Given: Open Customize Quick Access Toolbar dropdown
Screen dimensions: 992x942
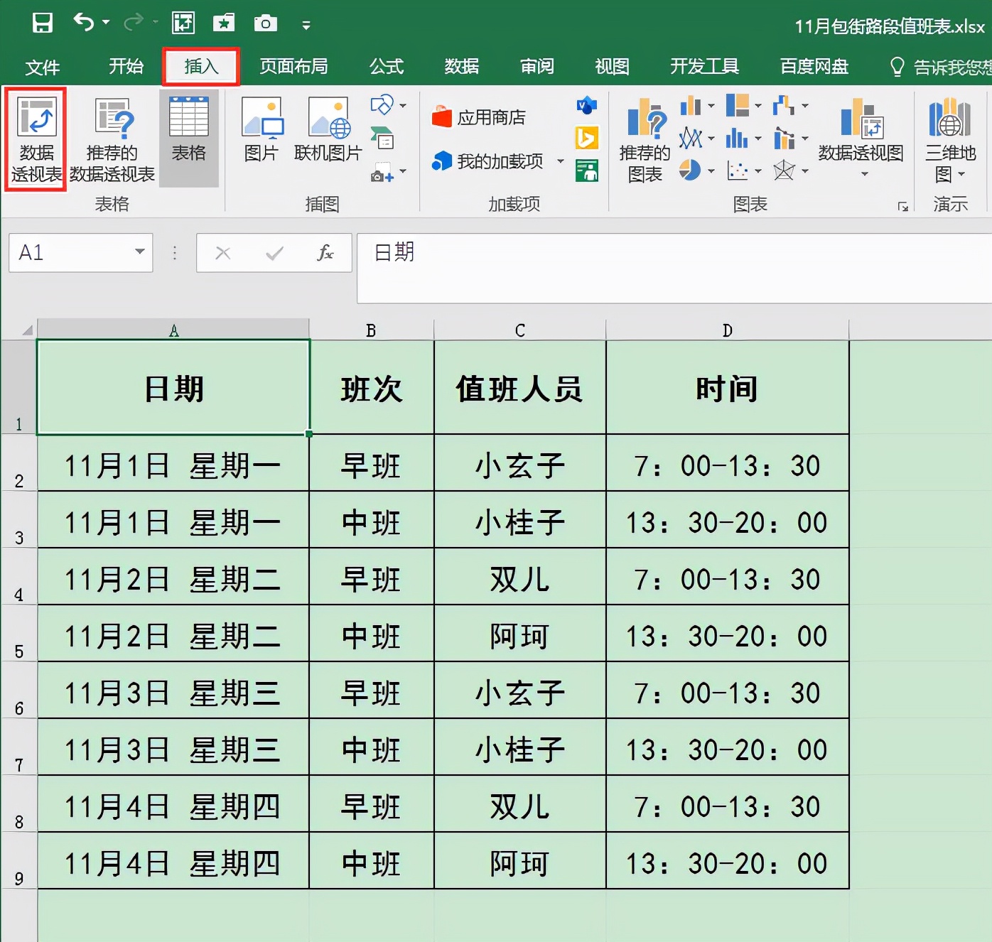Looking at the screenshot, I should [306, 26].
